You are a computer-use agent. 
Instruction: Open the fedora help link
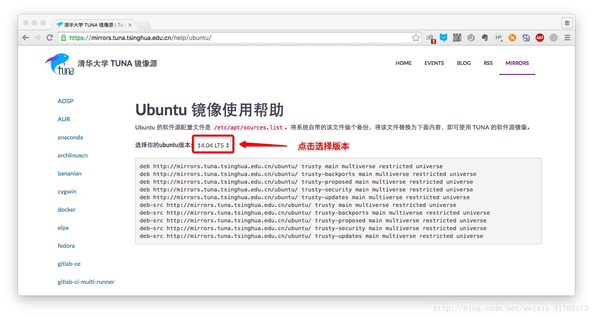tap(66, 246)
